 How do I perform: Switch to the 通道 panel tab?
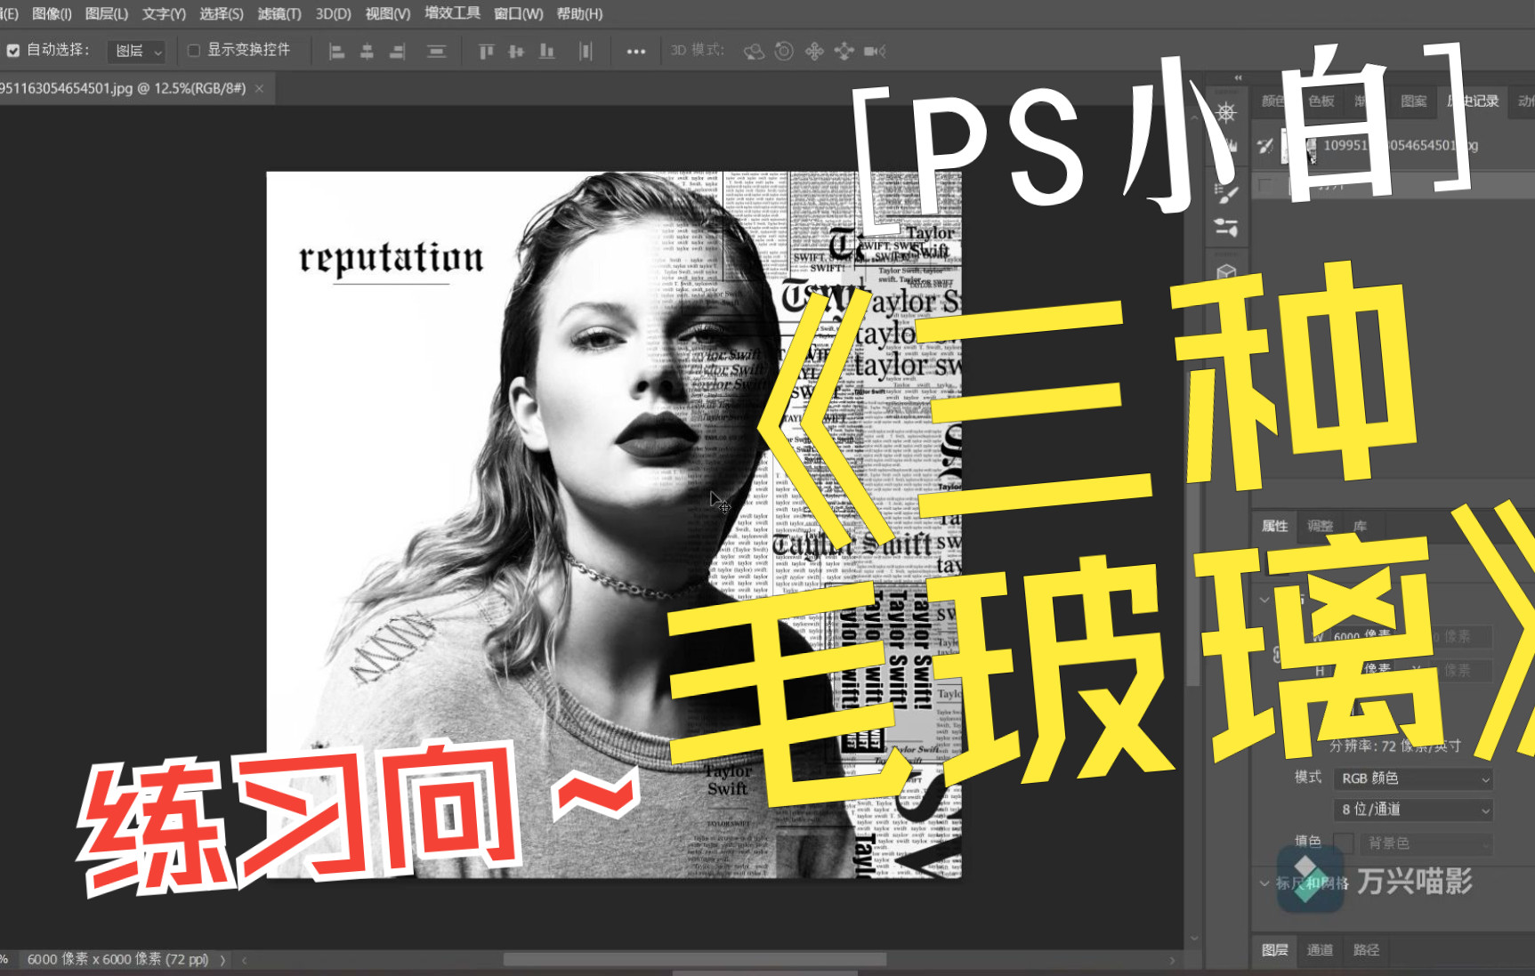1319,950
